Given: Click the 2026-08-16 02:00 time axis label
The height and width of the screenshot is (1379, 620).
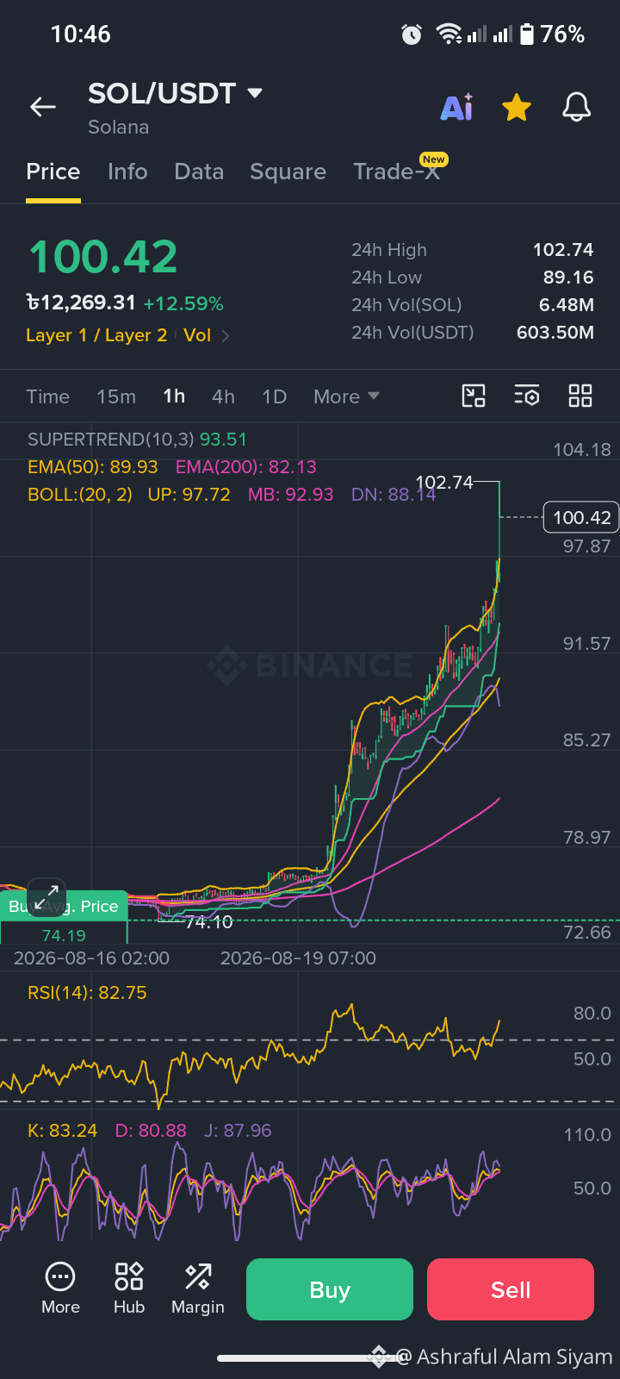Looking at the screenshot, I should click(91, 958).
